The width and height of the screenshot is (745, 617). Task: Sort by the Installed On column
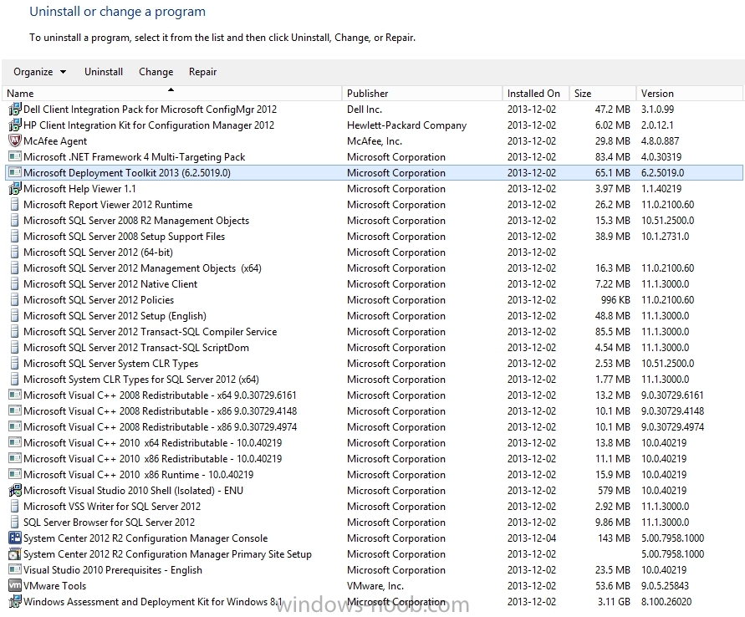[x=535, y=93]
